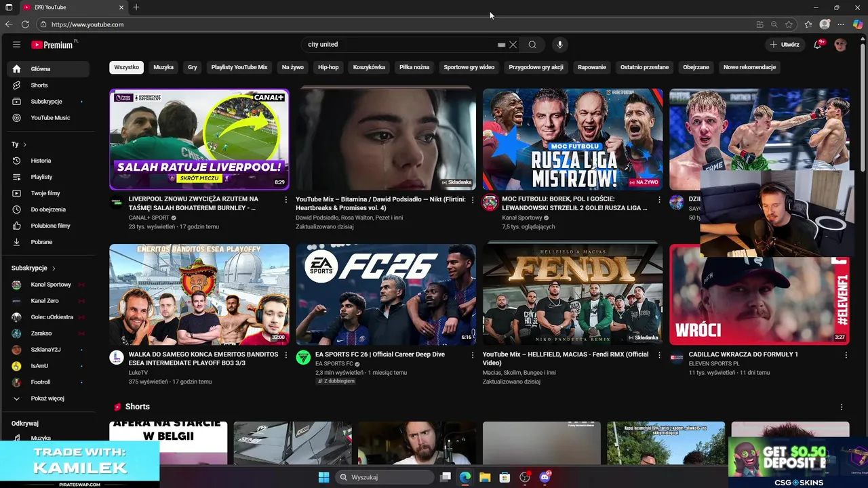
Task: Click the magnifier search button
Action: click(532, 45)
